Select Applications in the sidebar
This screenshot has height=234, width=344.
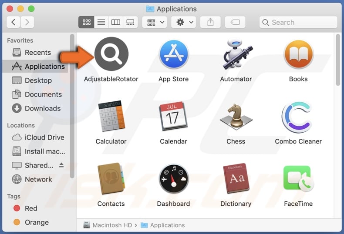point(35,67)
